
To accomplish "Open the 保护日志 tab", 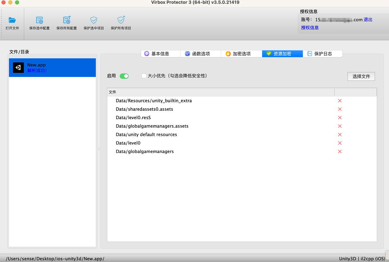I will pos(323,54).
